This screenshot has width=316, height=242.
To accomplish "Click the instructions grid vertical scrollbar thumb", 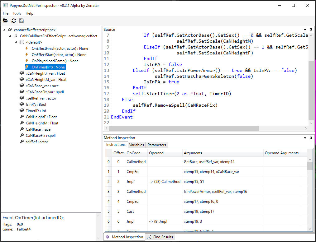I will pos(310,166).
